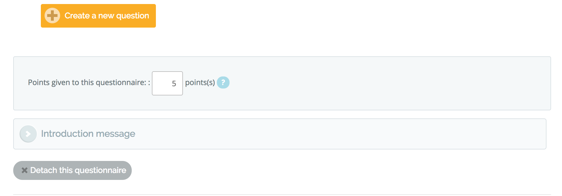Click empty space in the Introduction message panel
The width and height of the screenshot is (562, 196).
(345, 134)
